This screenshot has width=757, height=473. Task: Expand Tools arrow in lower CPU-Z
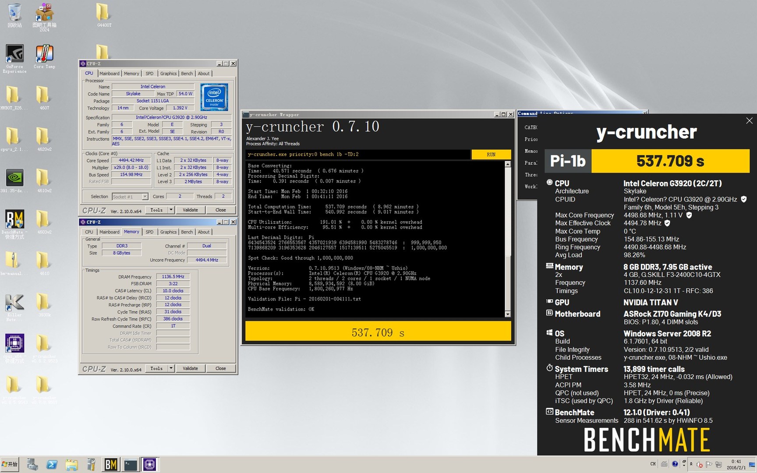171,368
